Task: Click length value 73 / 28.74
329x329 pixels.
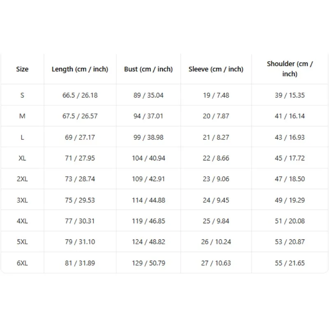Action: (x=80, y=179)
